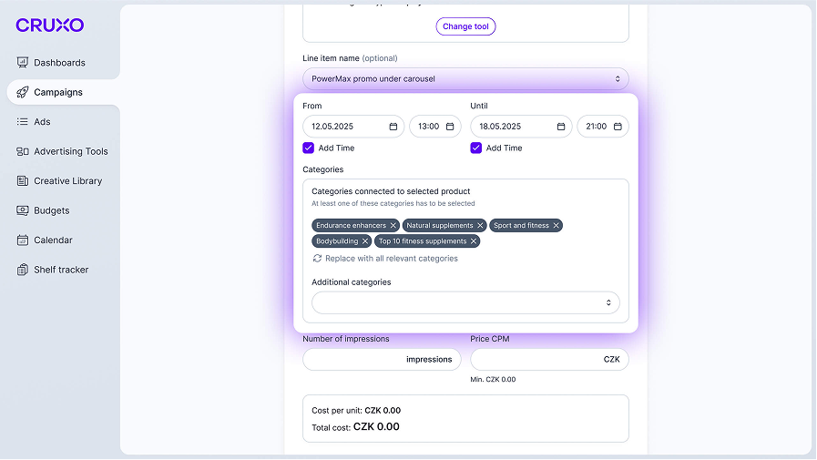Open Dashboards in the sidebar
Viewport: 817px width, 460px height.
tap(59, 63)
